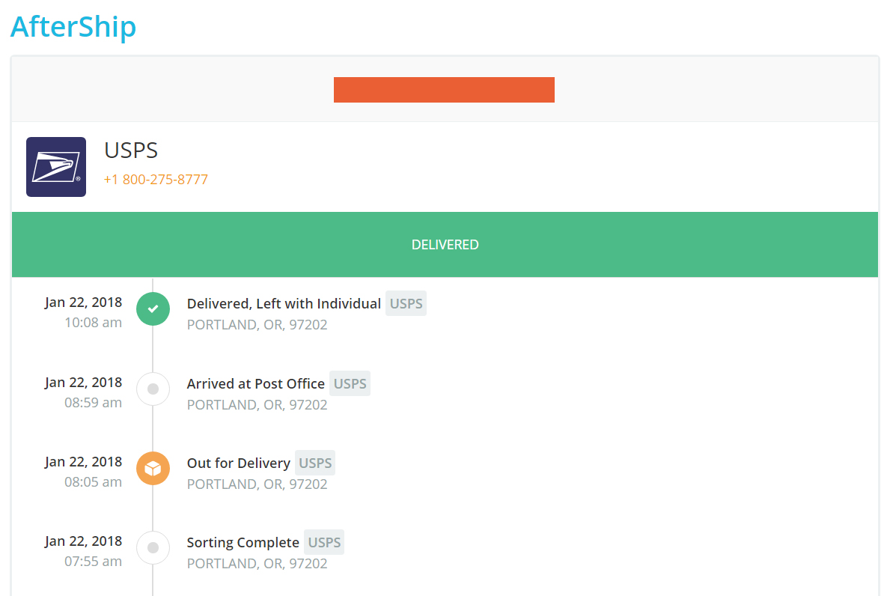Click the USPS eagle logo icon
This screenshot has height=596, width=890.
(x=56, y=167)
